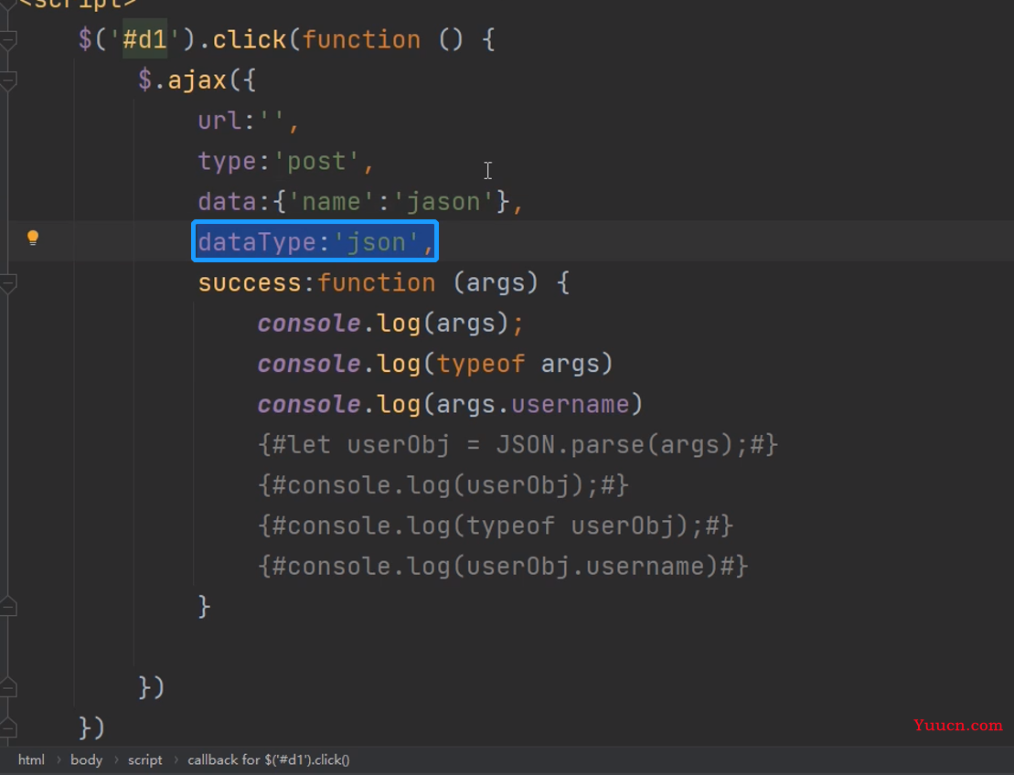Collapse the fold marker beside $('#d1').click line
1014x775 pixels.
tap(7, 41)
